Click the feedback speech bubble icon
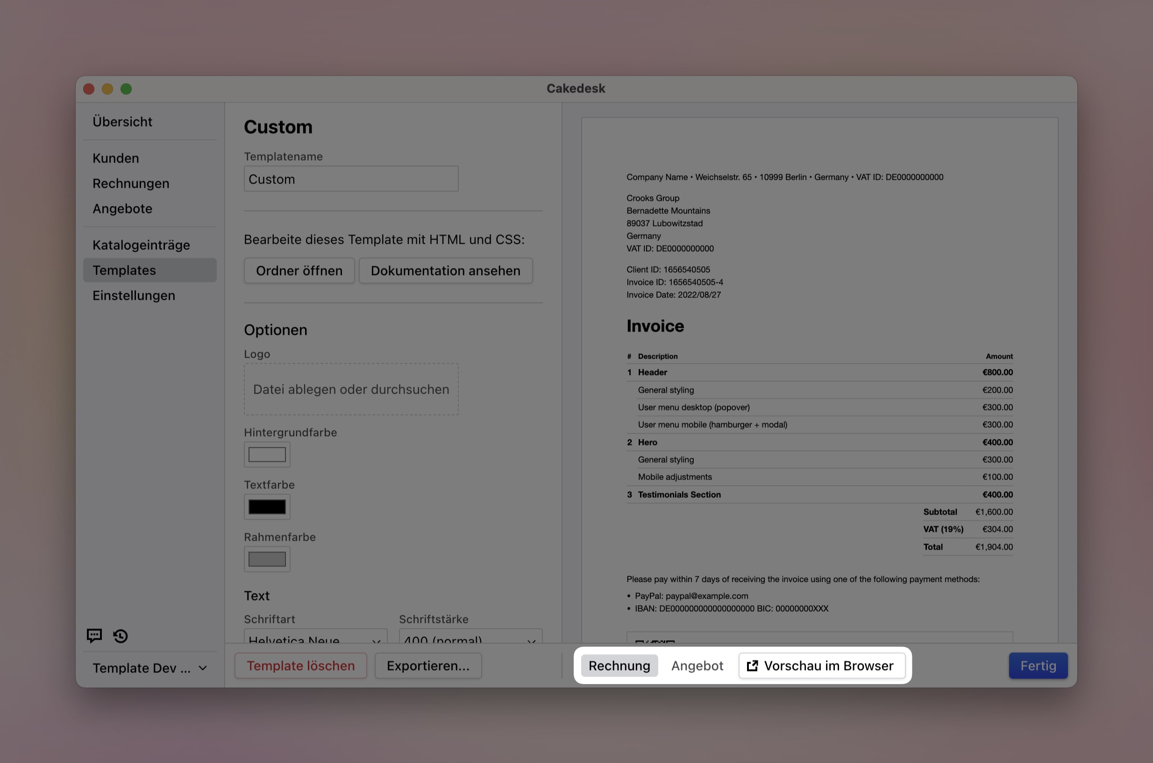 click(94, 636)
